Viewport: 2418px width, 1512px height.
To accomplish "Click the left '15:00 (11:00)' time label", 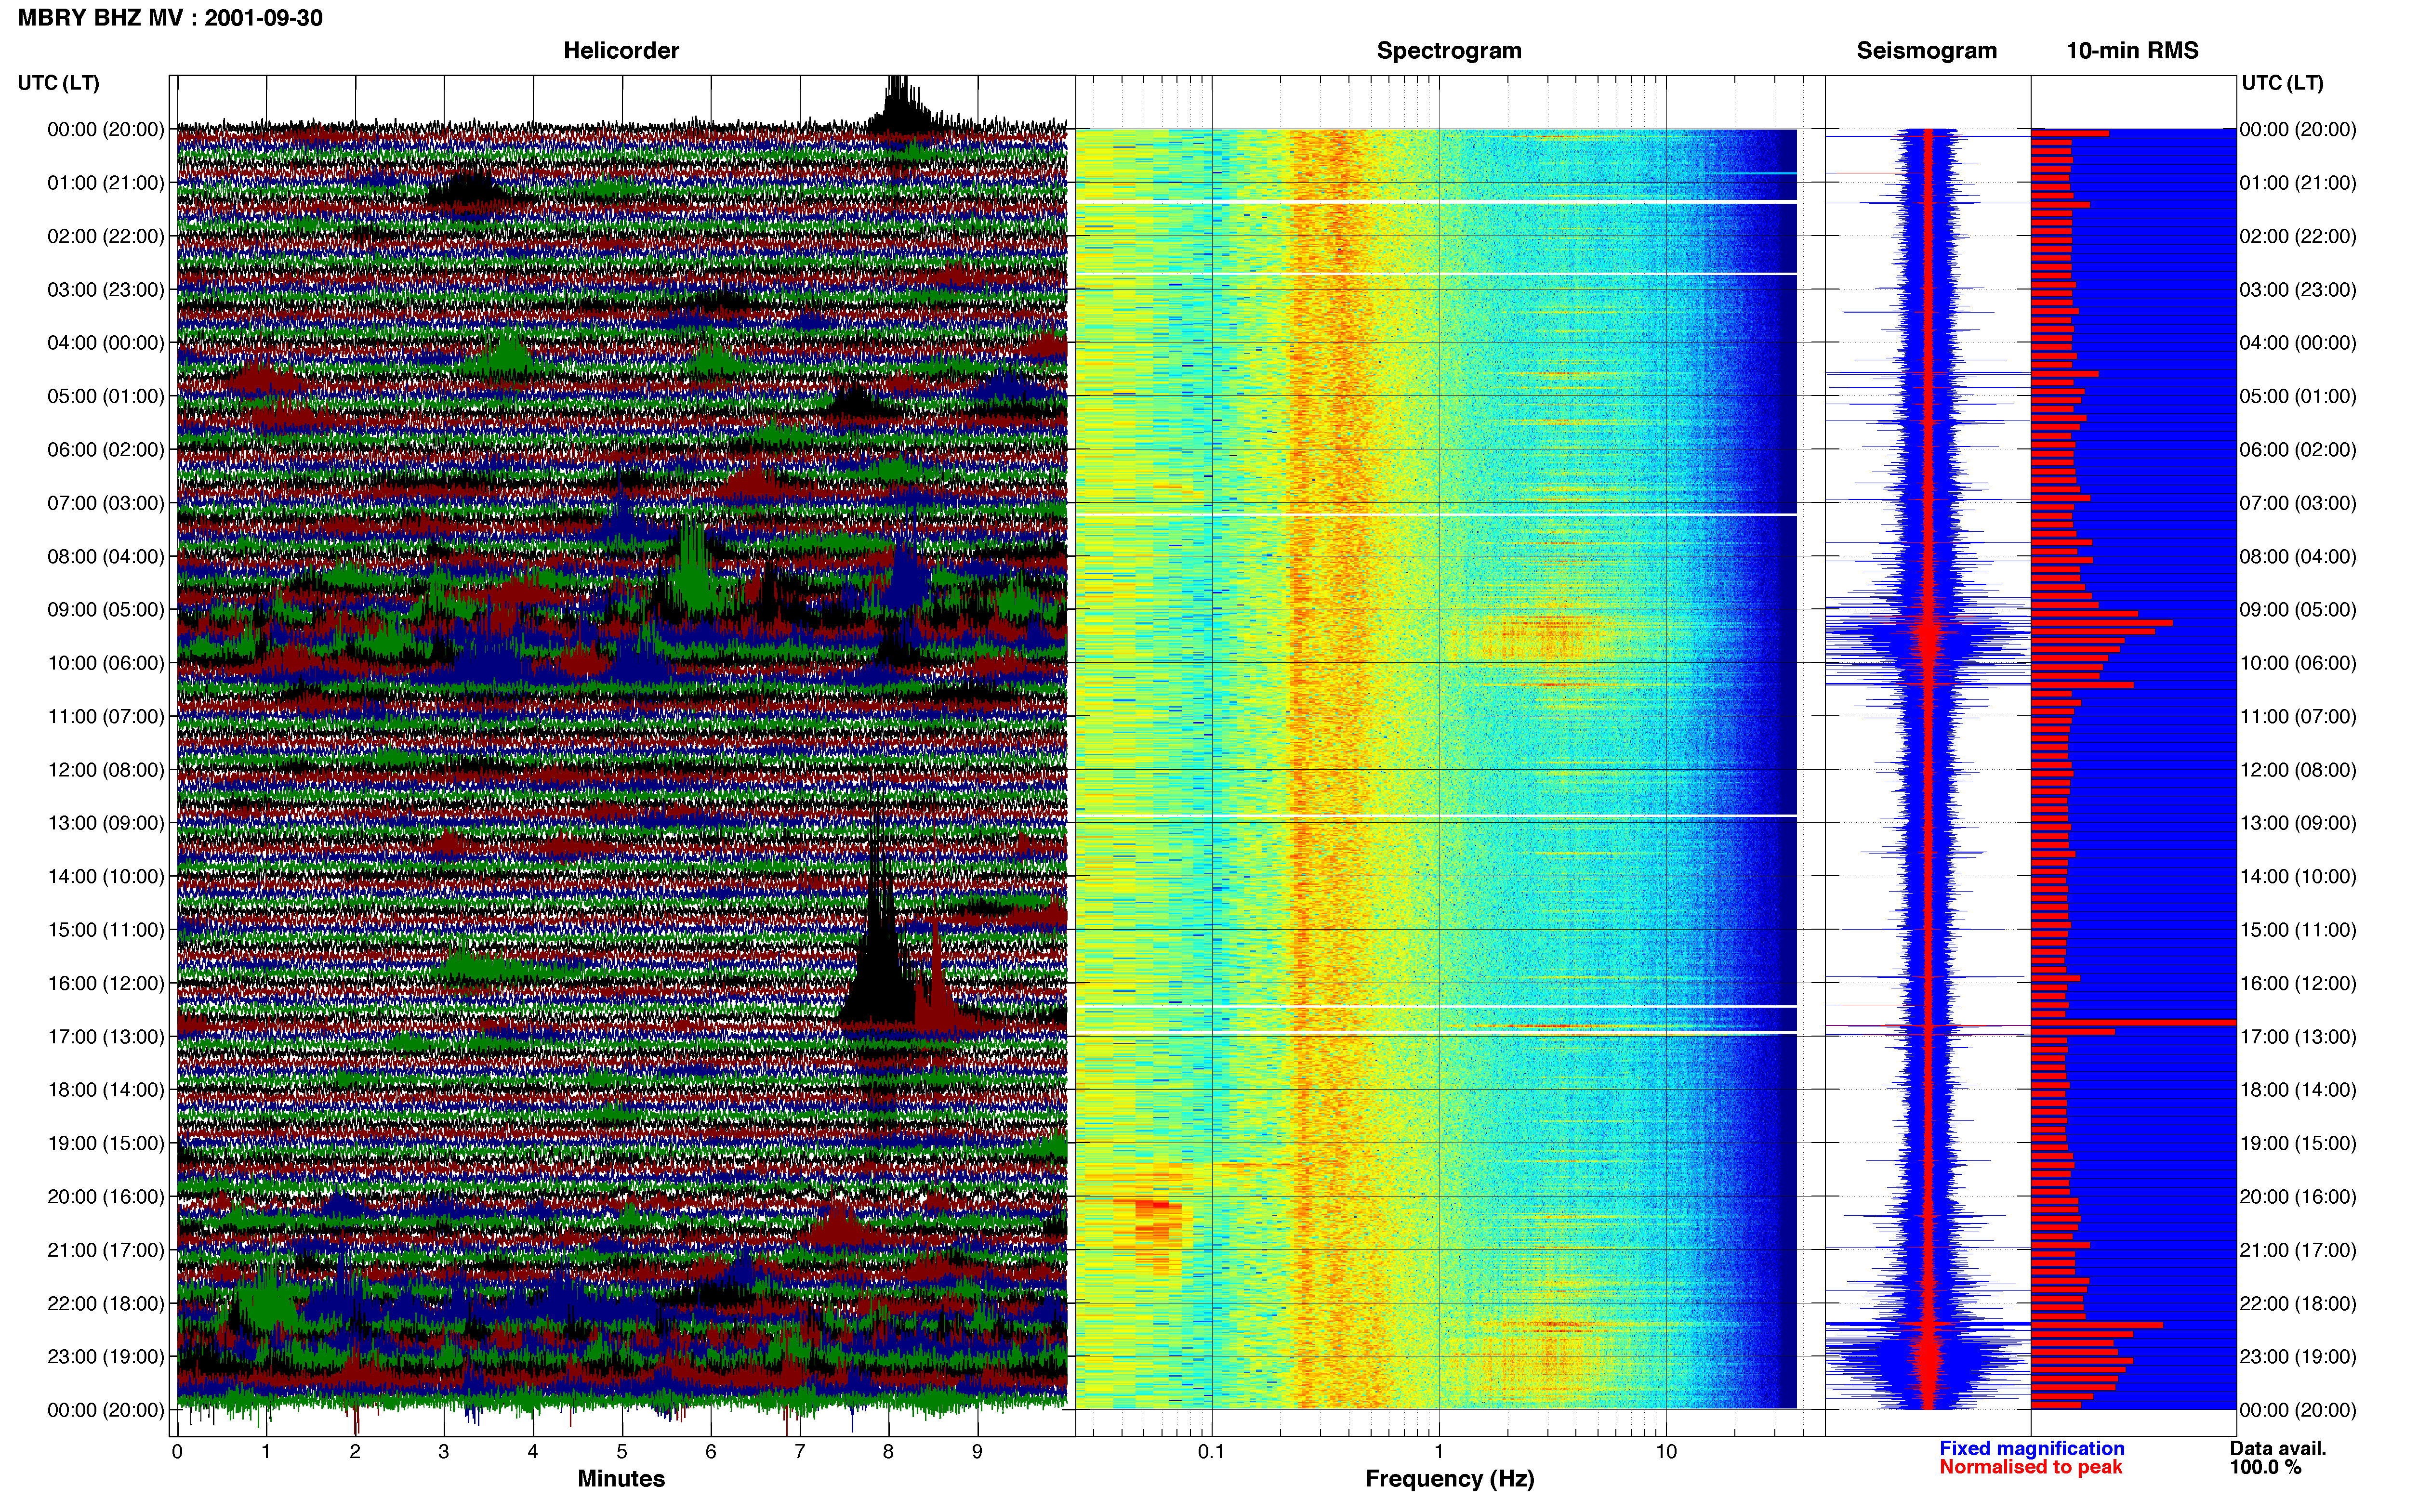I will [106, 930].
